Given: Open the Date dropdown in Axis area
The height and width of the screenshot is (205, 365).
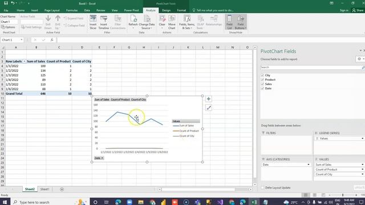Looking at the screenshot, I should pyautogui.click(x=309, y=165).
